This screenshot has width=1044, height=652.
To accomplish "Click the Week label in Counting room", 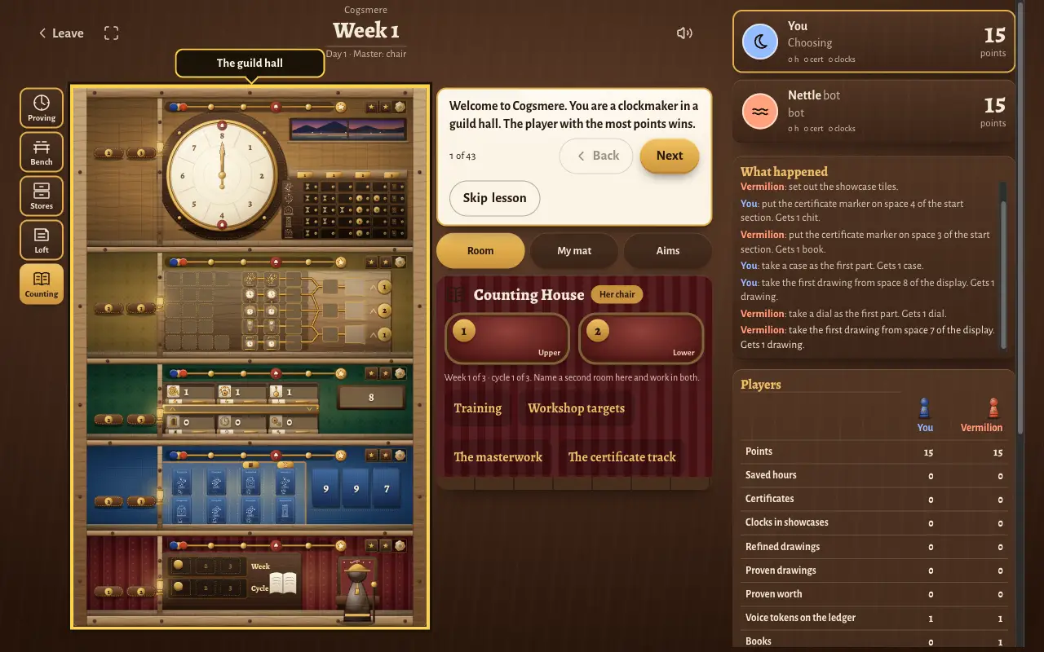I will [260, 566].
